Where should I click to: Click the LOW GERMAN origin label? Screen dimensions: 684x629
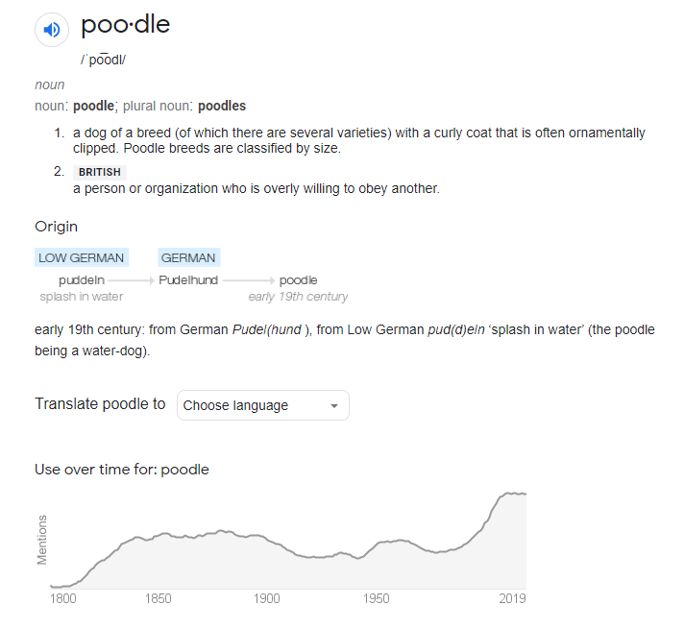[x=82, y=257]
